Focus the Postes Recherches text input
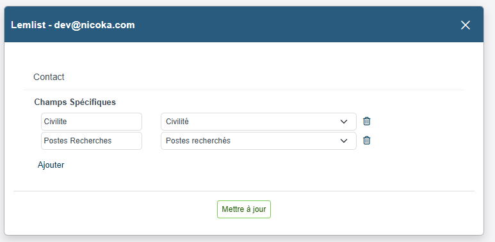This screenshot has width=495, height=242. pyautogui.click(x=92, y=141)
